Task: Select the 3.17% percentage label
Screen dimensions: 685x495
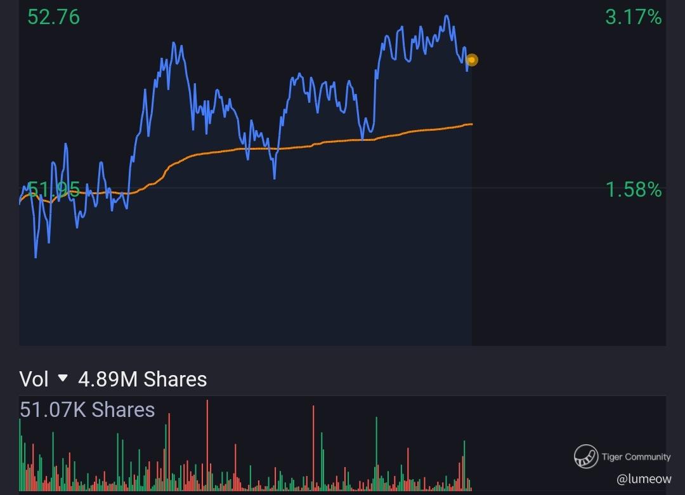Action: pyautogui.click(x=633, y=17)
